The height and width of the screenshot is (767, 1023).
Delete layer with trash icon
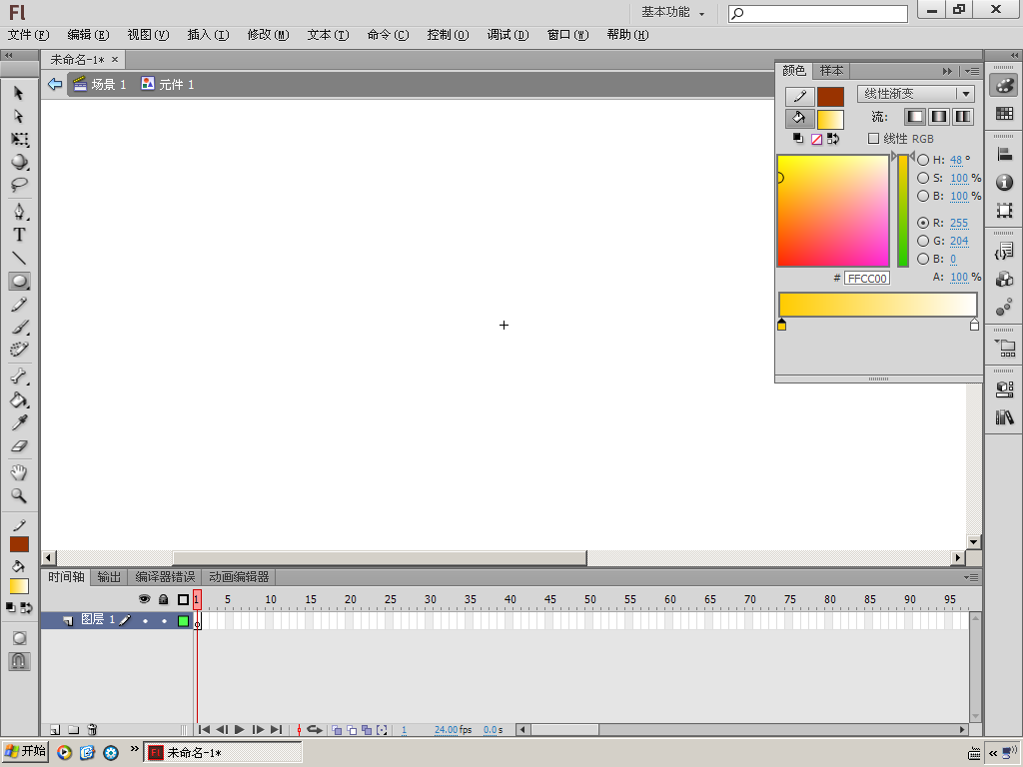point(92,730)
